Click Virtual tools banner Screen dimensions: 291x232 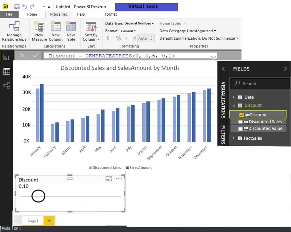click(146, 7)
